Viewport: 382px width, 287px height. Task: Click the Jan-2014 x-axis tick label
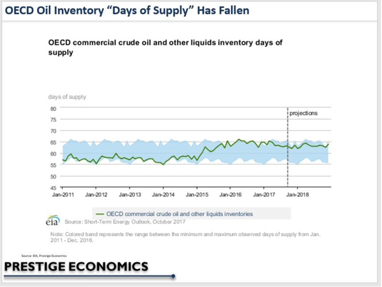pyautogui.click(x=163, y=195)
